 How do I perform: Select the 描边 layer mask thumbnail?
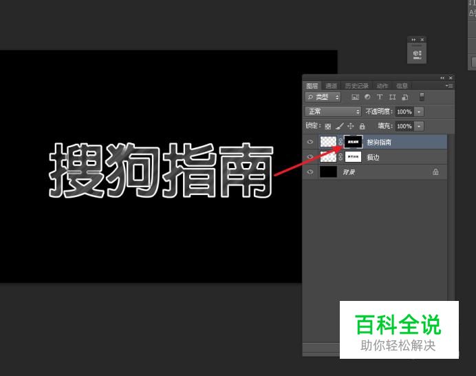(353, 157)
